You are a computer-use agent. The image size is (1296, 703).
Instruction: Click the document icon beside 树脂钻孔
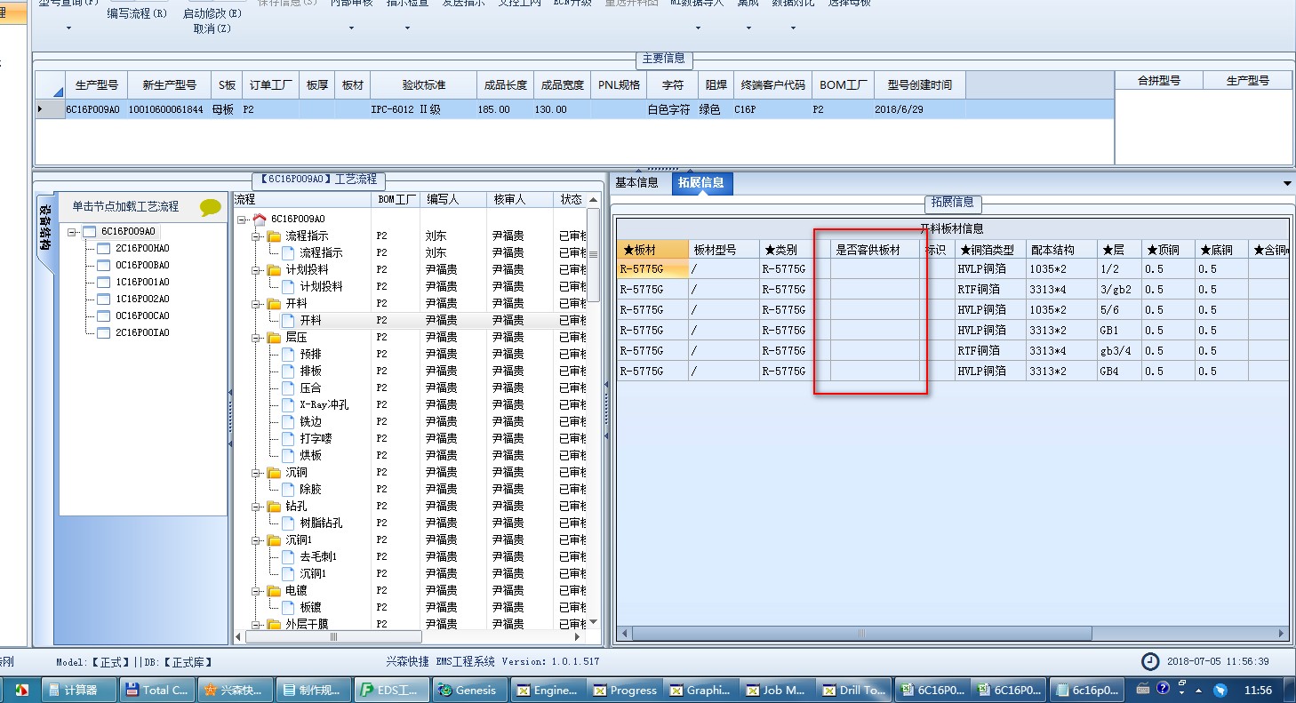pyautogui.click(x=288, y=523)
